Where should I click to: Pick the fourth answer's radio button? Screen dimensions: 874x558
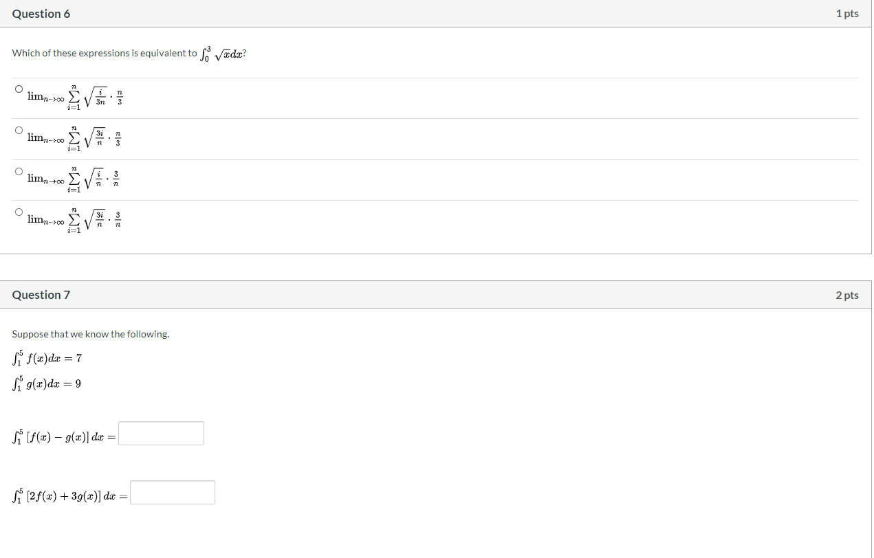[19, 212]
